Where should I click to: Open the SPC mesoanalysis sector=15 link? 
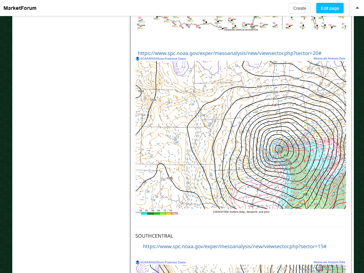(x=235, y=246)
